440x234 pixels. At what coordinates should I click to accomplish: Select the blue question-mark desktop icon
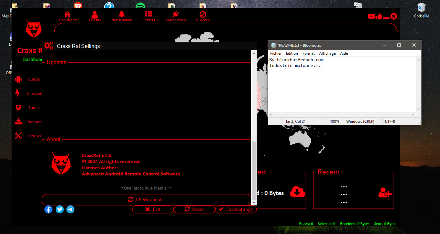point(109,6)
